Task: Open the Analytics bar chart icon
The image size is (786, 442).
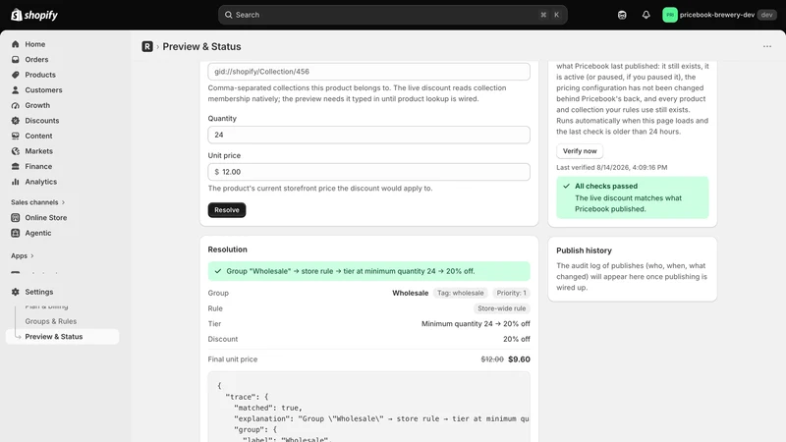Action: (x=16, y=182)
